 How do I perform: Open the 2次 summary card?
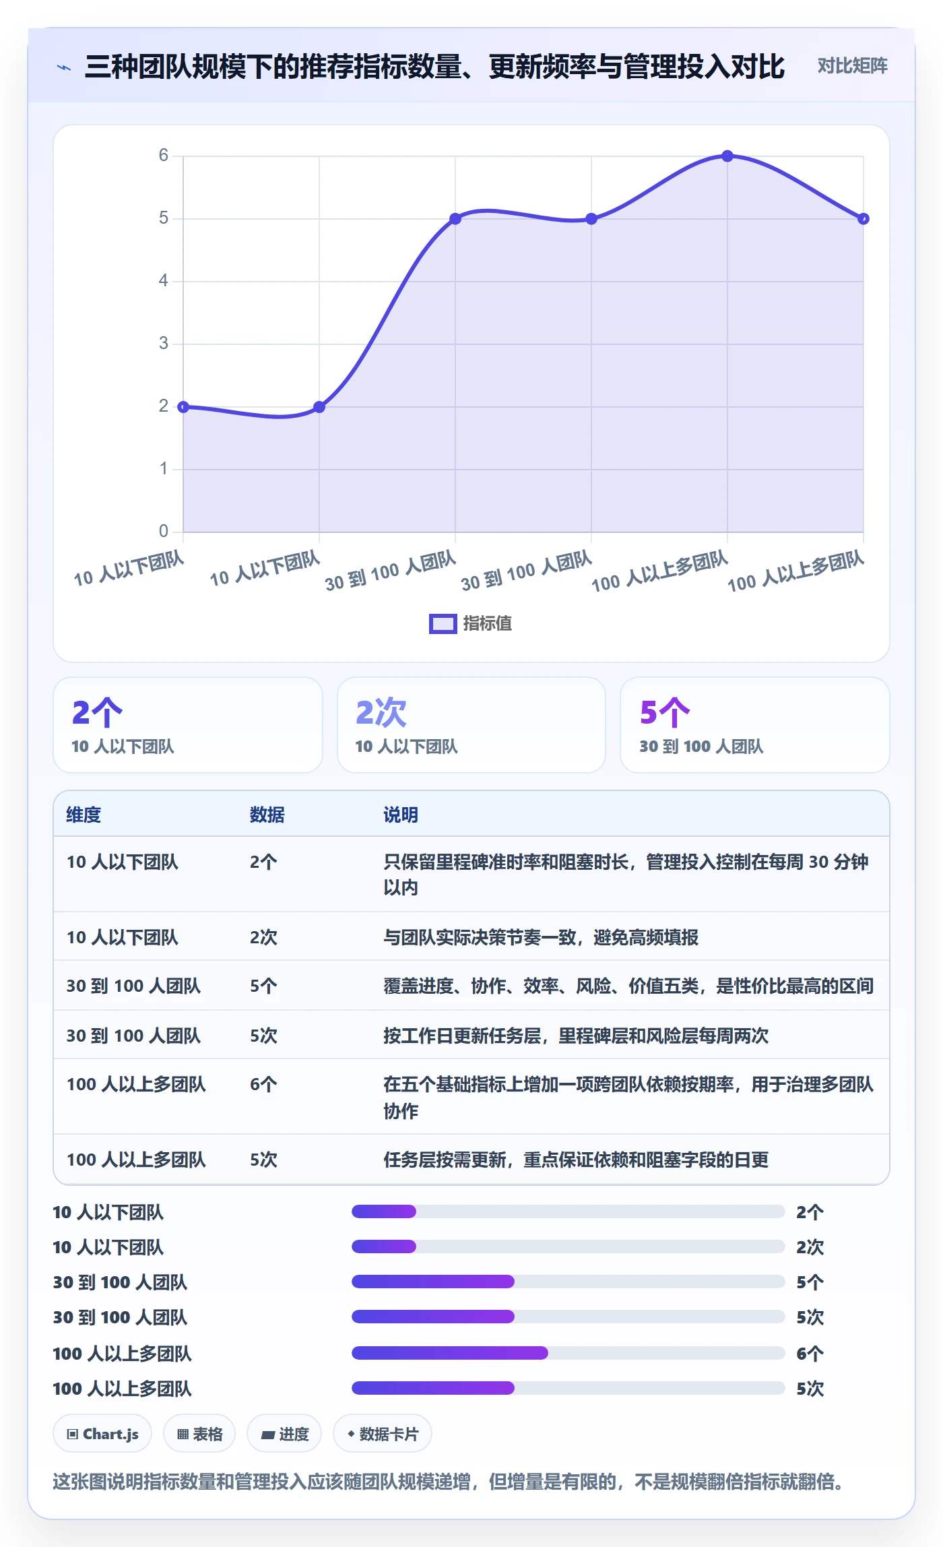pyautogui.click(x=471, y=725)
